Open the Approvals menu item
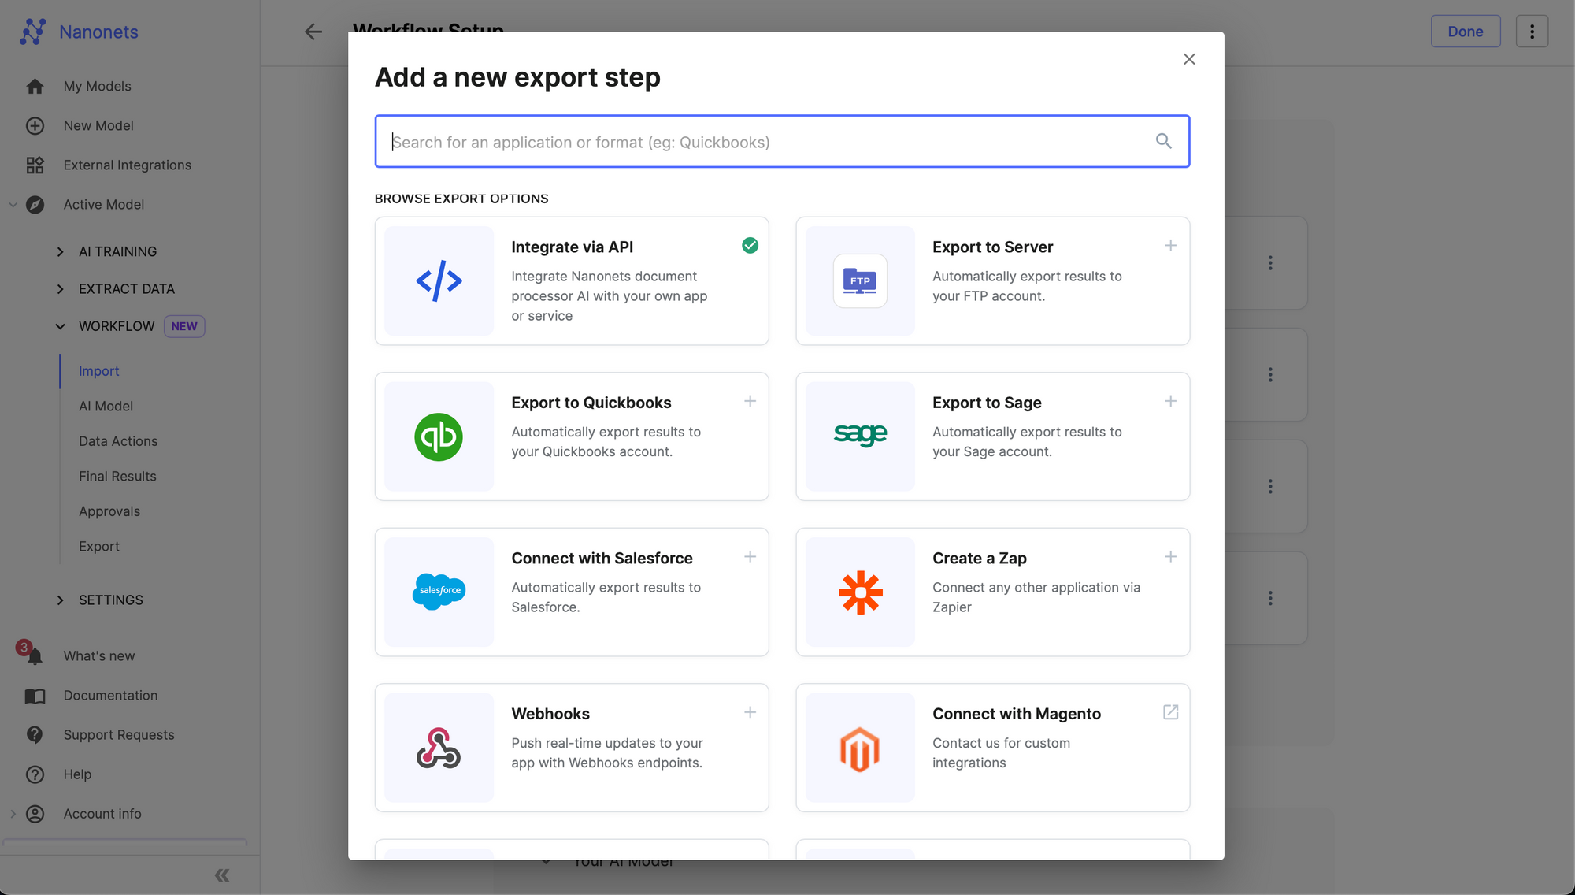 [109, 511]
